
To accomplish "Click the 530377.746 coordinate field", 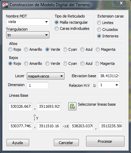I will [x=20, y=126].
